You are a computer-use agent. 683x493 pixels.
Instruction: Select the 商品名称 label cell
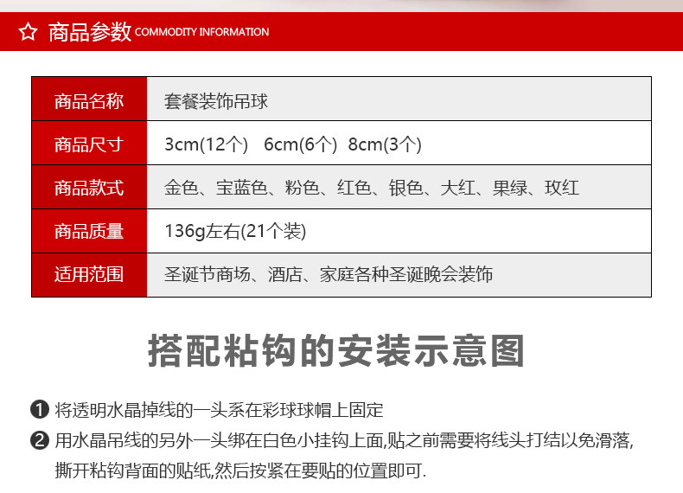89,99
